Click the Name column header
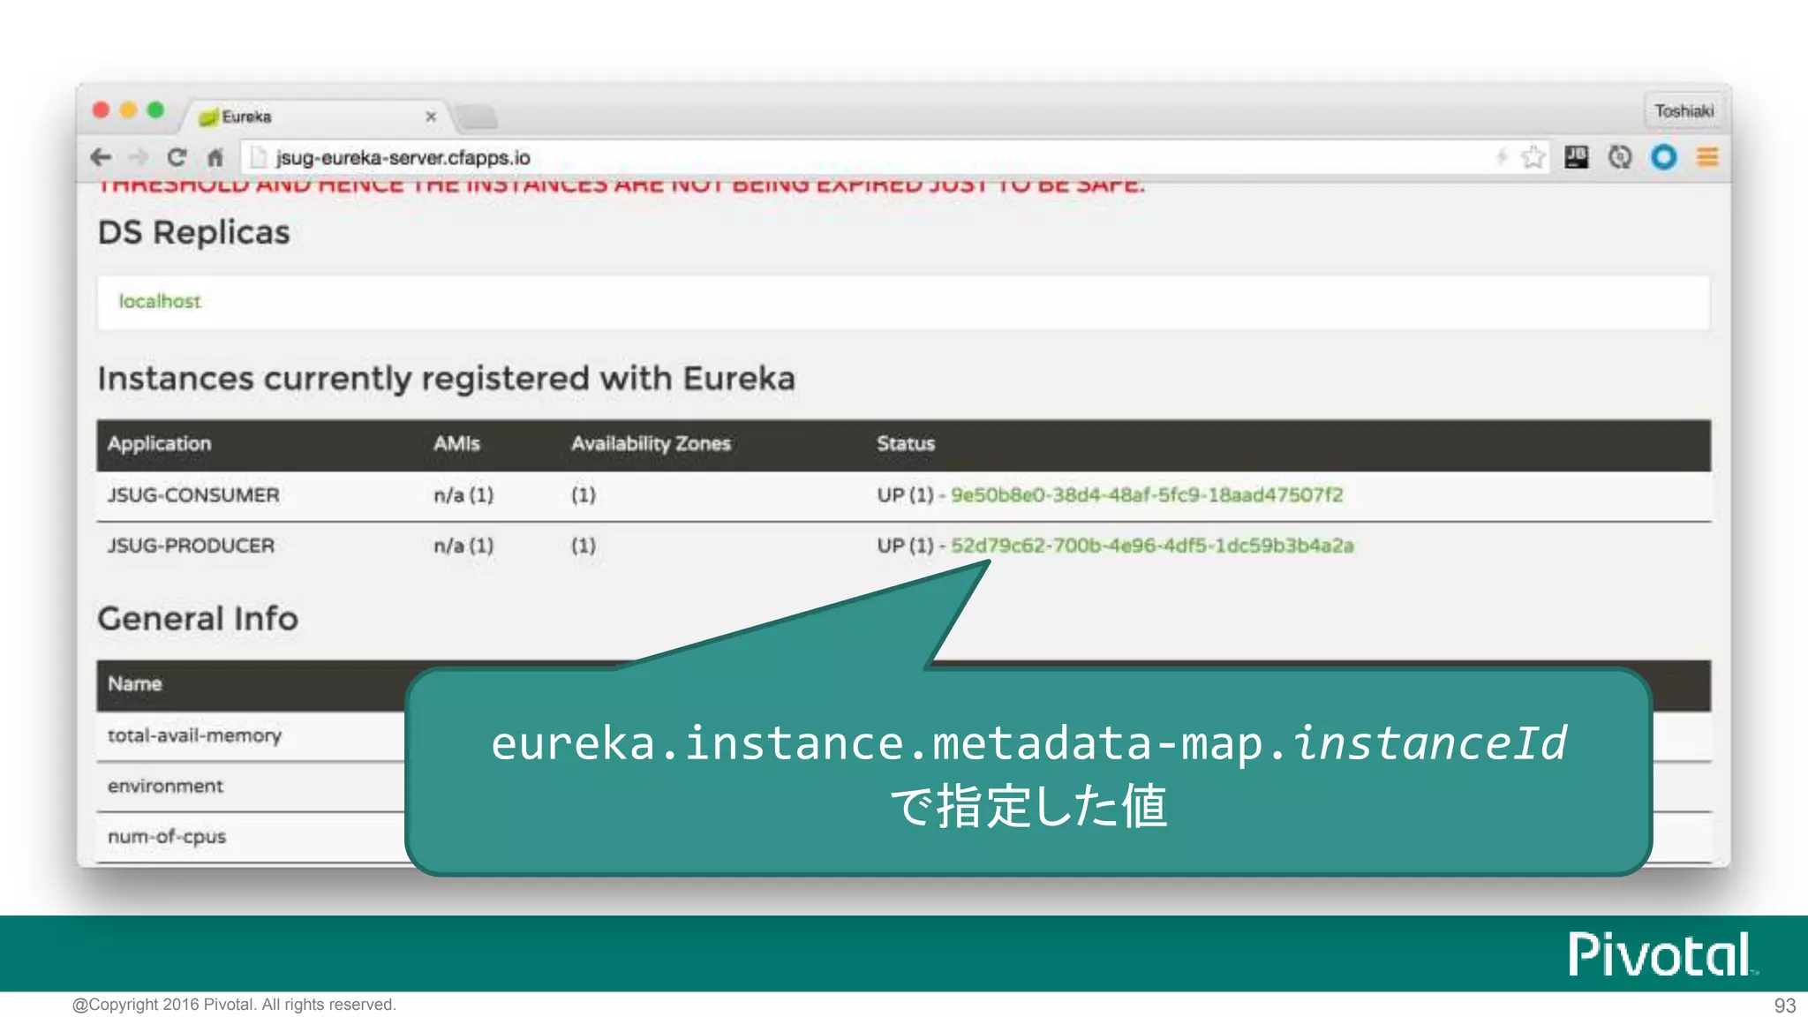Screen dimensions: 1808x1017 [x=134, y=683]
